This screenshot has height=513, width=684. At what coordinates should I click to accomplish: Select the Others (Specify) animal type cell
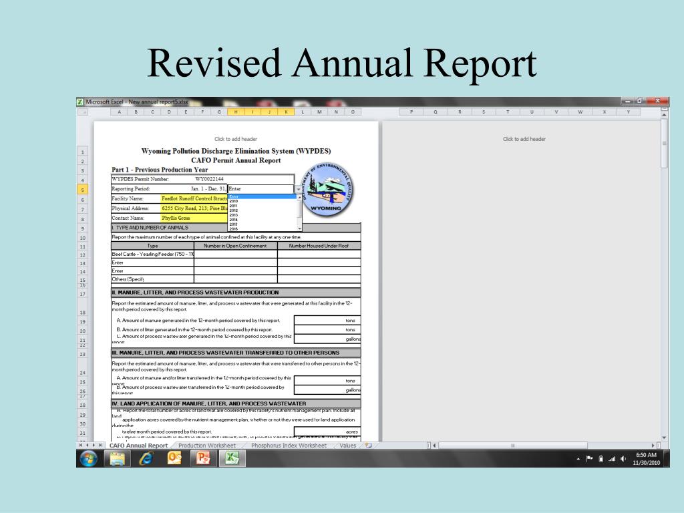(152, 279)
